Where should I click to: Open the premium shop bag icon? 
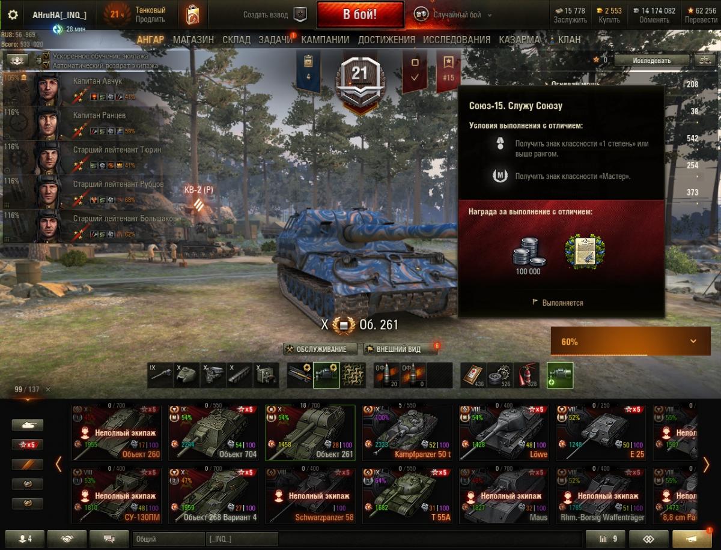(193, 14)
